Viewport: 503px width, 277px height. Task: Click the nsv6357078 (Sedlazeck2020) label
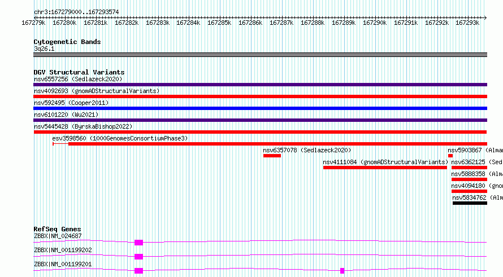coord(307,150)
